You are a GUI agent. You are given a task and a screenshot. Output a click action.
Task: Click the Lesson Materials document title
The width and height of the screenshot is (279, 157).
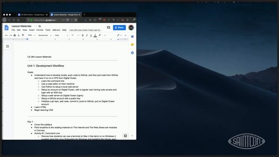(x=21, y=26)
